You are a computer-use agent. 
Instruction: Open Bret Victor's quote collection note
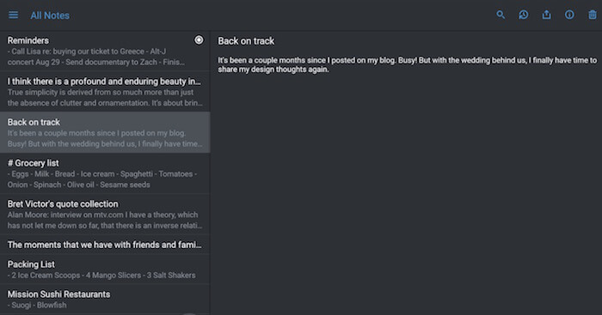pyautogui.click(x=105, y=215)
